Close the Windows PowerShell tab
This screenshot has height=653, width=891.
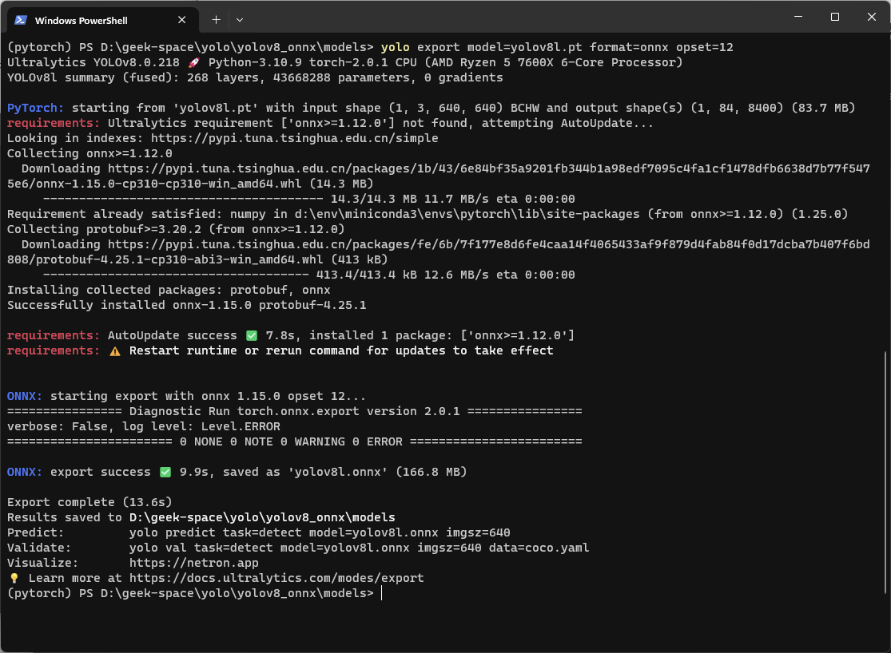(x=185, y=20)
